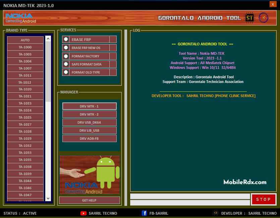Choose the TA-1032 model
Screen dimensions: 280x218
click(x=25, y=145)
